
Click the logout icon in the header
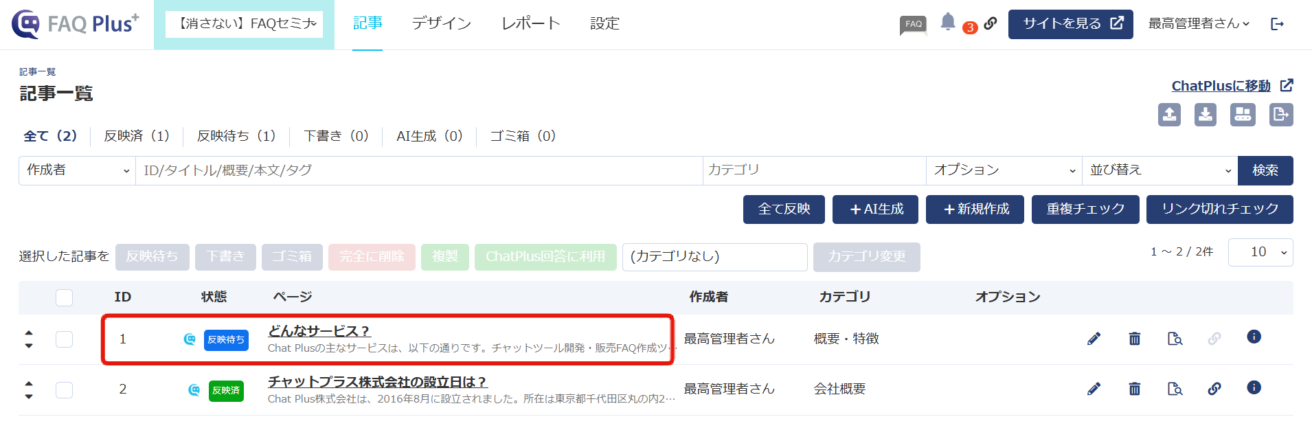click(1277, 24)
